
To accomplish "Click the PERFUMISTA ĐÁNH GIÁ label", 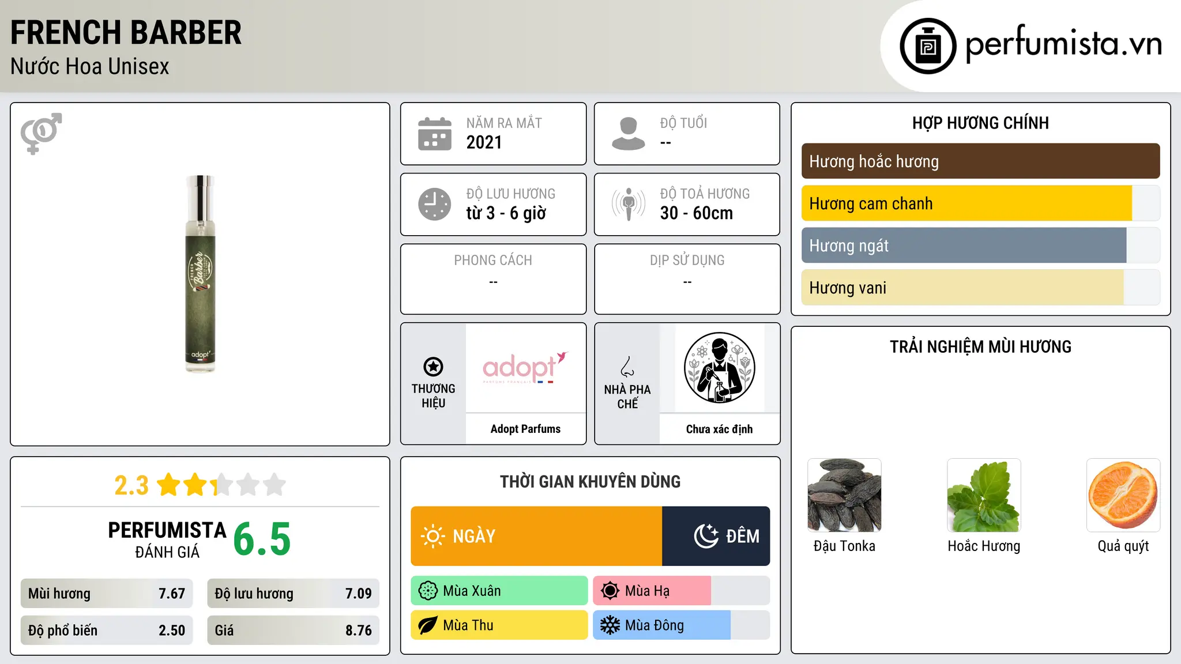I will point(167,539).
